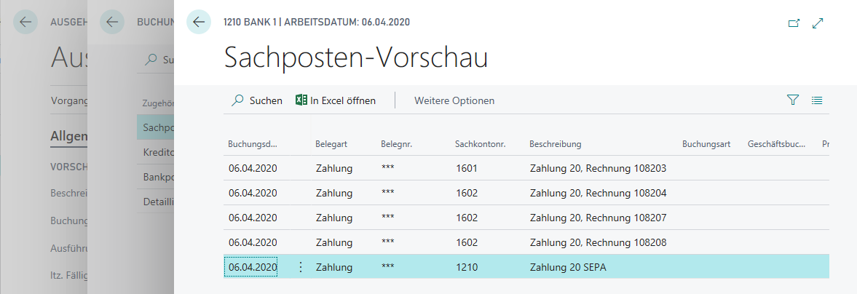The image size is (857, 294).
Task: Click the leftmost background page back arrow
Action: (25, 22)
